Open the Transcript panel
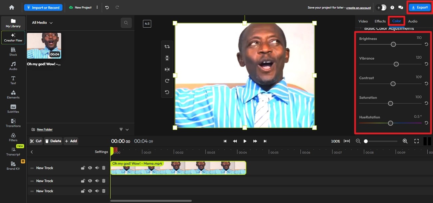Screen dimensions: 433x203 point(13,152)
